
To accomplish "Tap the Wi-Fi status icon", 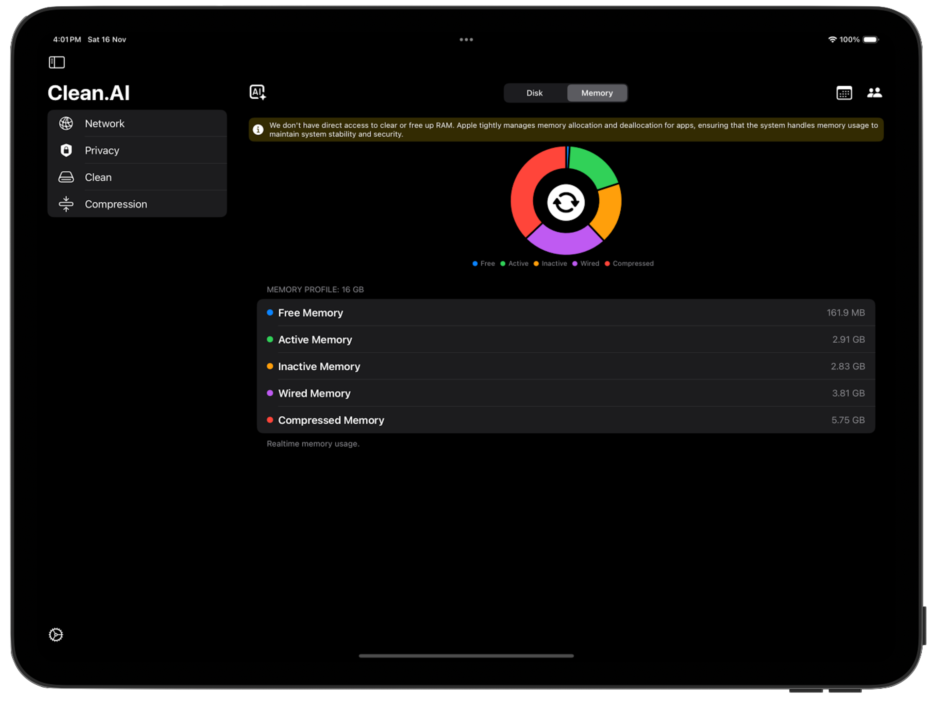I will (x=832, y=39).
